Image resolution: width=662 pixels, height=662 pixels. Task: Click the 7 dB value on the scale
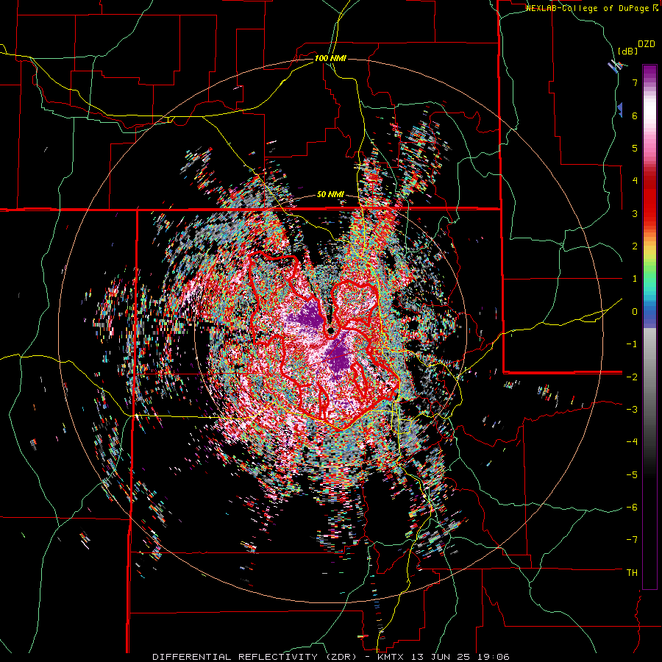pyautogui.click(x=635, y=82)
